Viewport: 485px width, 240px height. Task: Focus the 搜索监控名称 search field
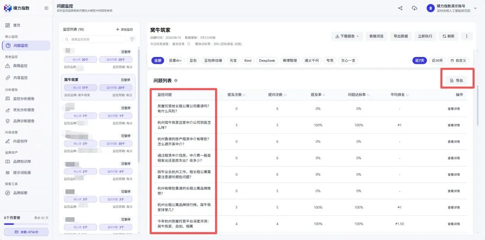pyautogui.click(x=95, y=39)
